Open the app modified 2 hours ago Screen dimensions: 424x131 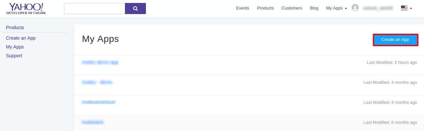[100, 62]
